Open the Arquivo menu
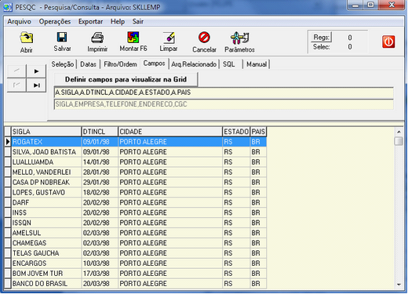This screenshot has height=294, width=408. click(x=19, y=21)
